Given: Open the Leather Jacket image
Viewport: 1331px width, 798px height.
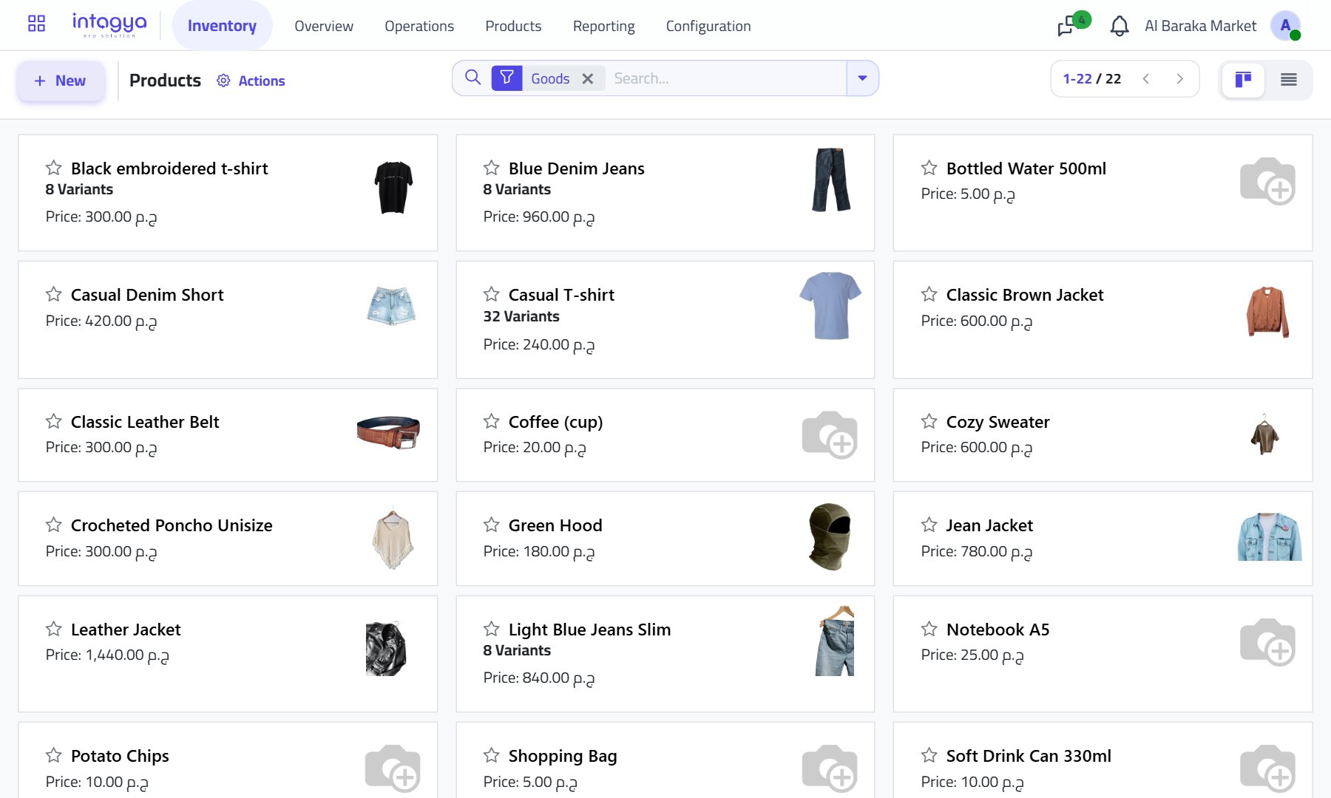Looking at the screenshot, I should coord(386,649).
